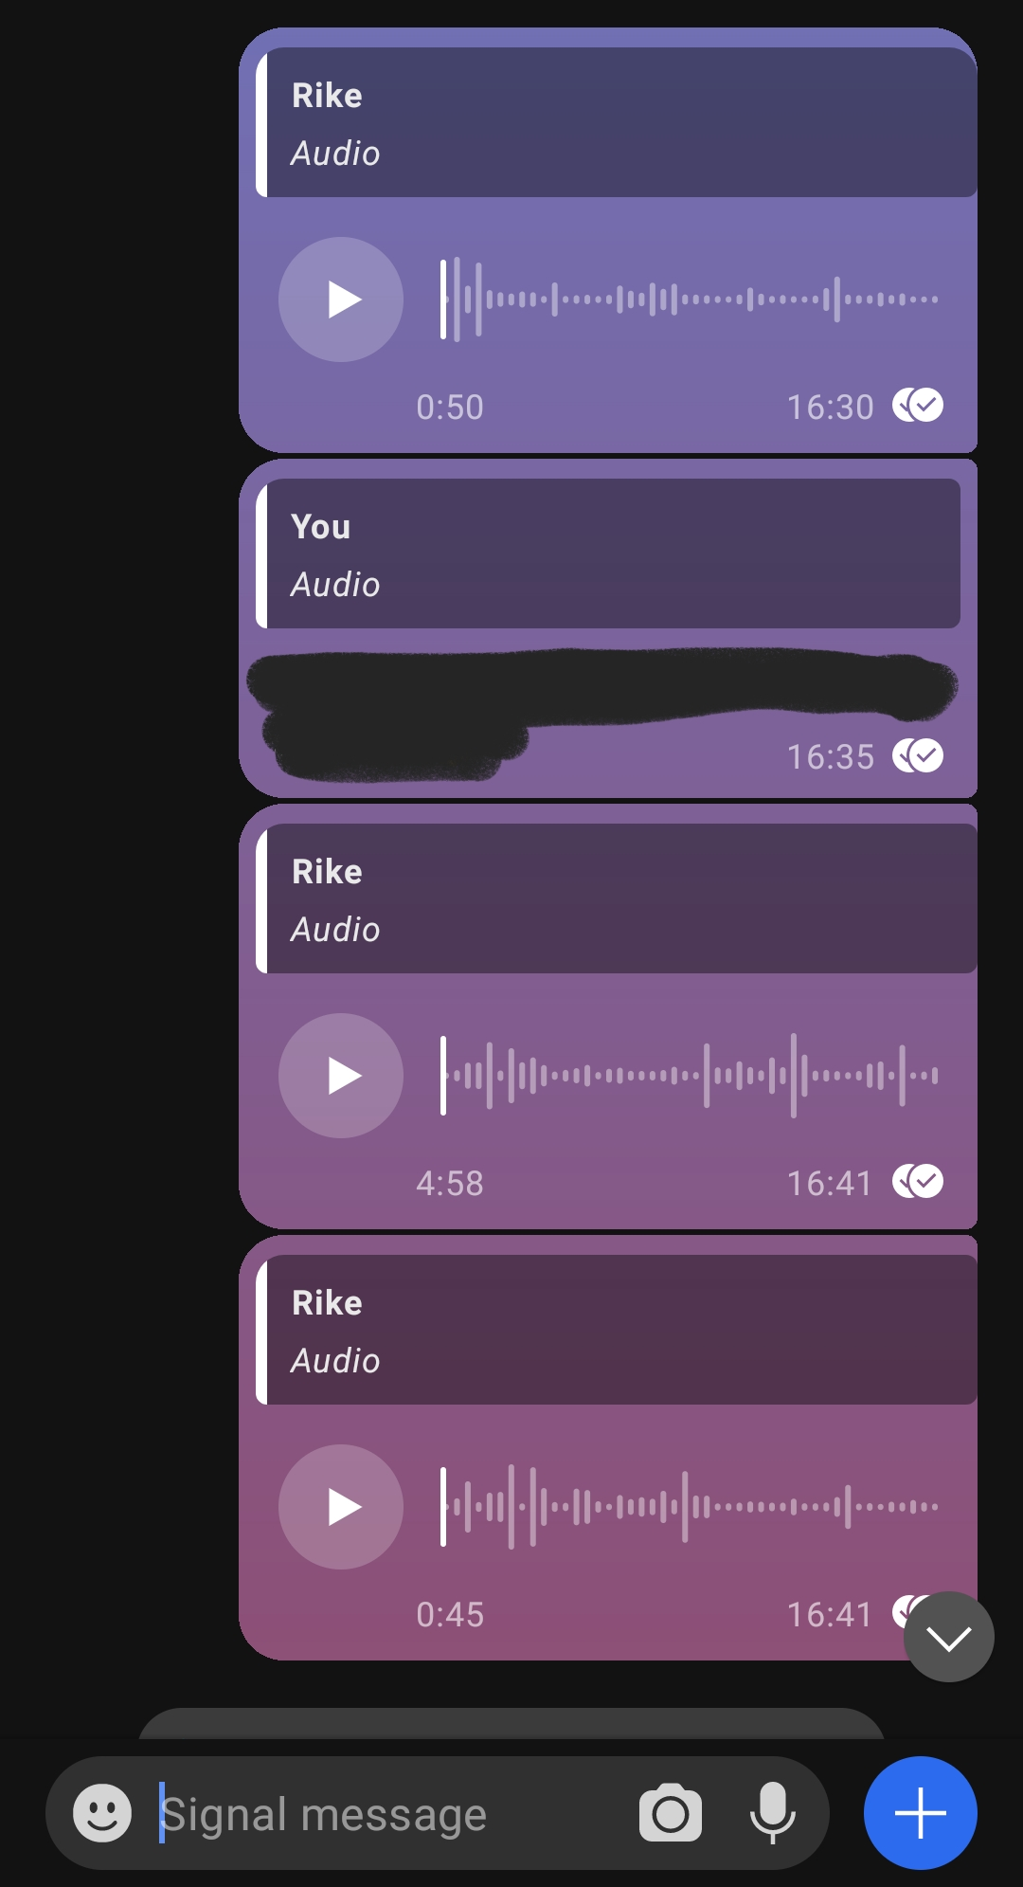
Task: Tap the microphone to record voice
Action: point(773,1813)
